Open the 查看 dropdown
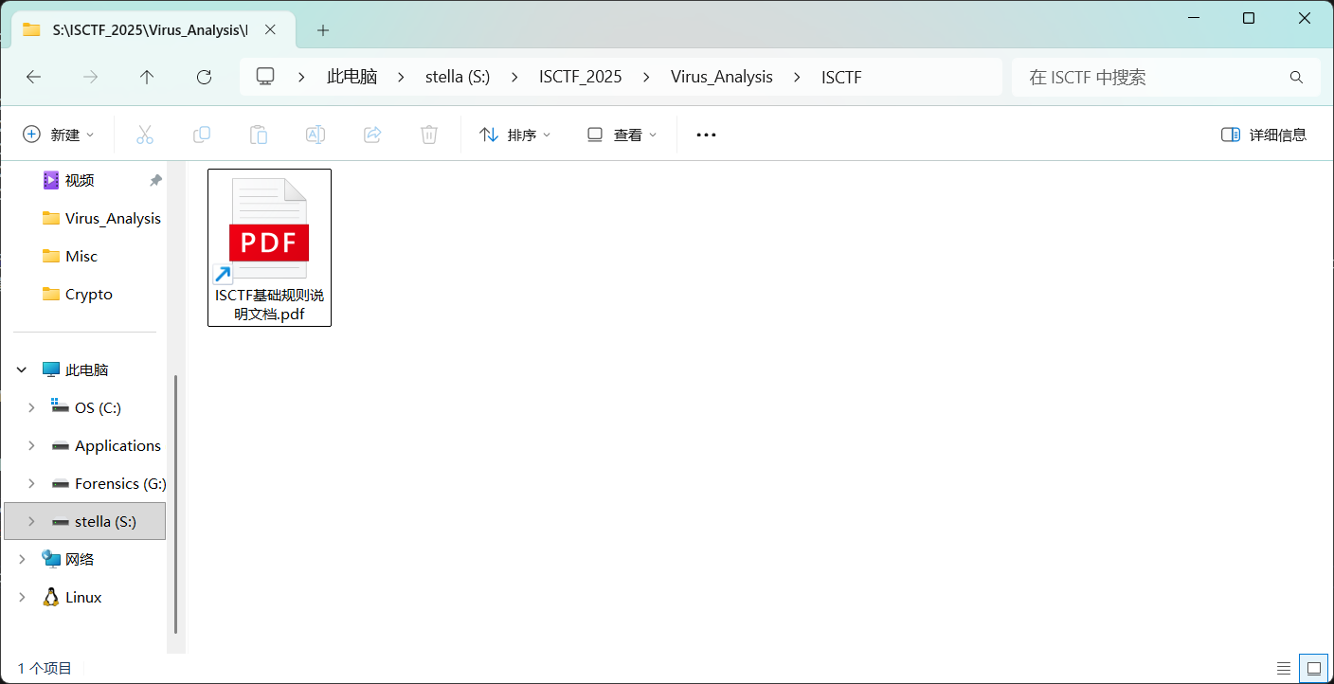Viewport: 1334px width, 684px height. coord(621,134)
